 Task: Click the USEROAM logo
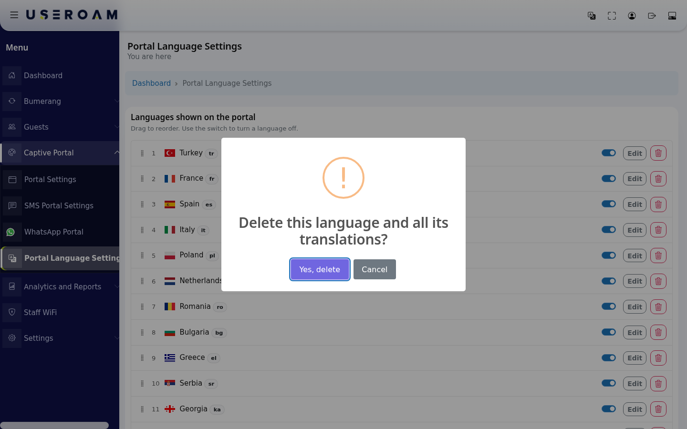[72, 15]
